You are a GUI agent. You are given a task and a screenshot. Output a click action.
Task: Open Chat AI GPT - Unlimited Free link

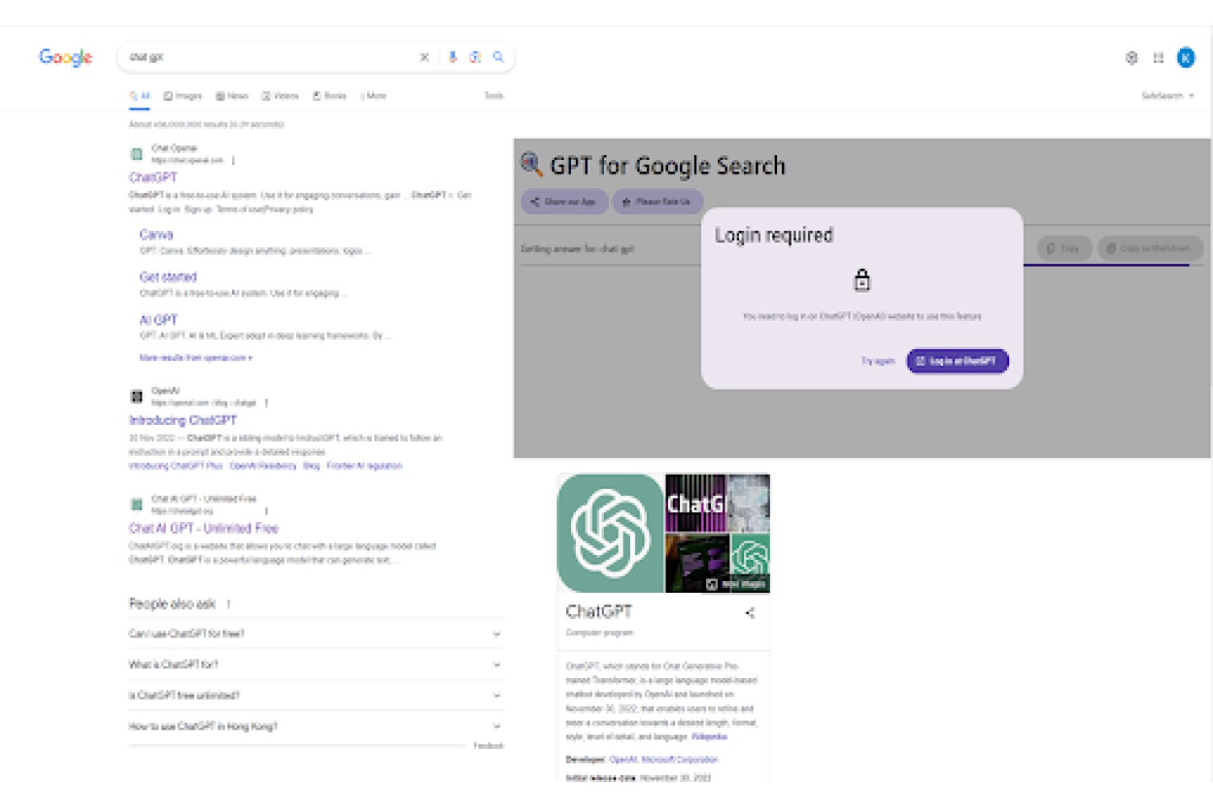pyautogui.click(x=204, y=528)
